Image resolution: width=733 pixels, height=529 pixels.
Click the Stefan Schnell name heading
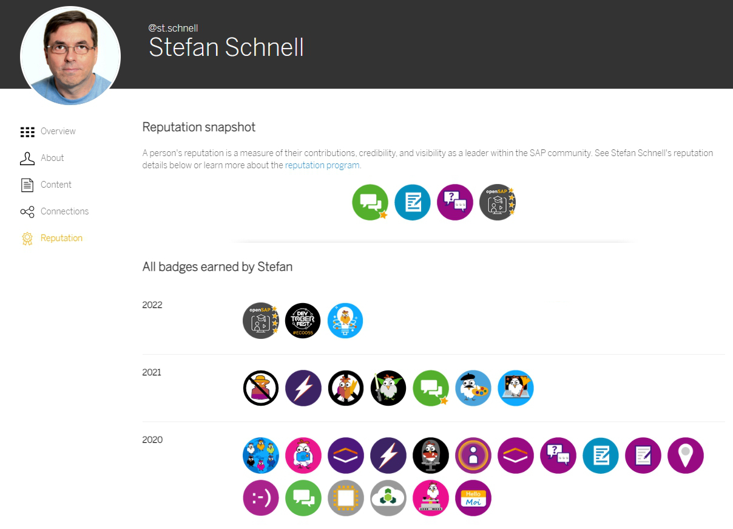pyautogui.click(x=226, y=47)
